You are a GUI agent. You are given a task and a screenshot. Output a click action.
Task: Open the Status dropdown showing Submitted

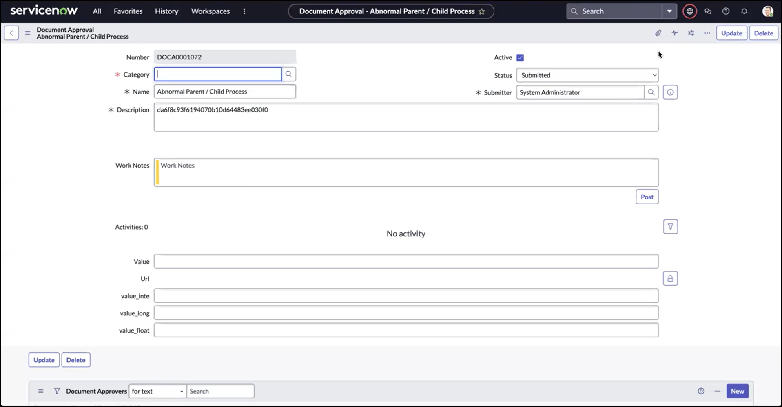587,75
